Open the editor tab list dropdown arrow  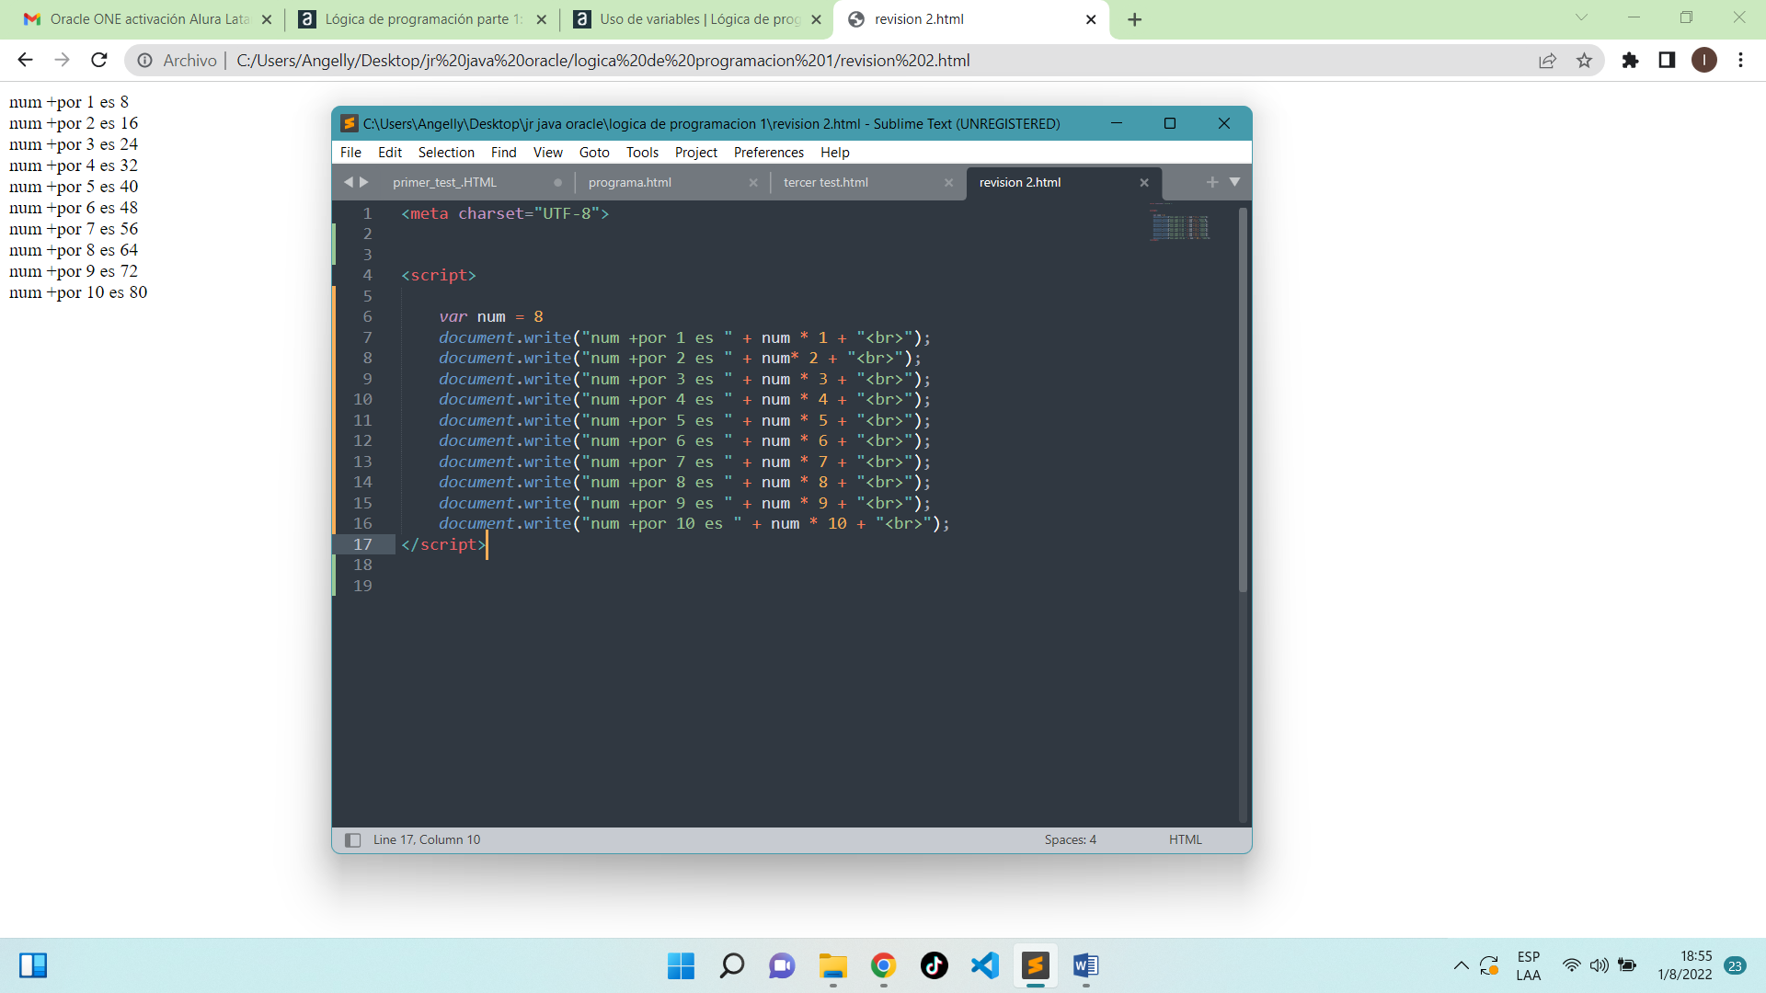1234,182
